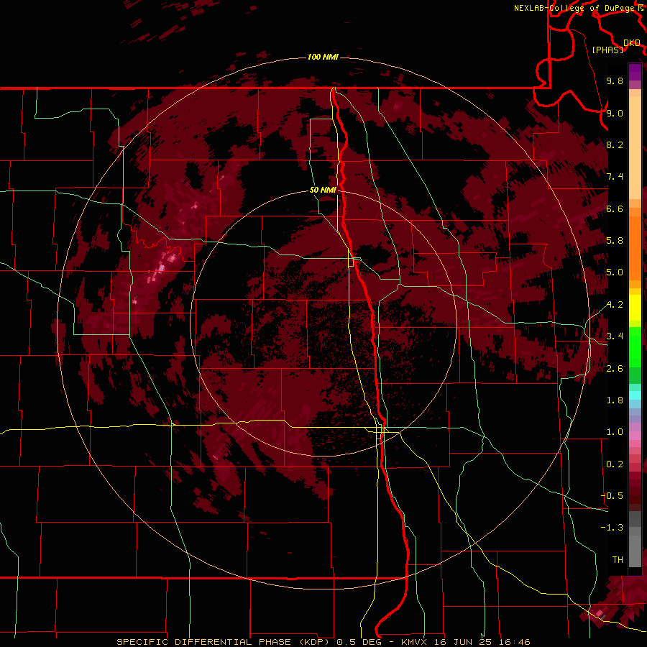This screenshot has height=647, width=647.
Task: Click the 0.2 color scale value
Action: (x=615, y=464)
